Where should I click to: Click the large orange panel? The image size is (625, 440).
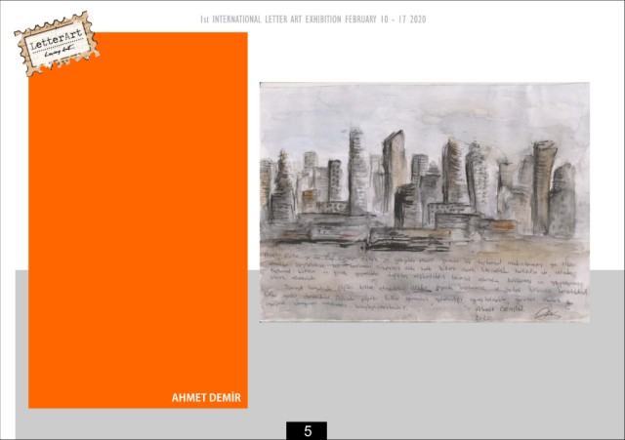pyautogui.click(x=138, y=220)
